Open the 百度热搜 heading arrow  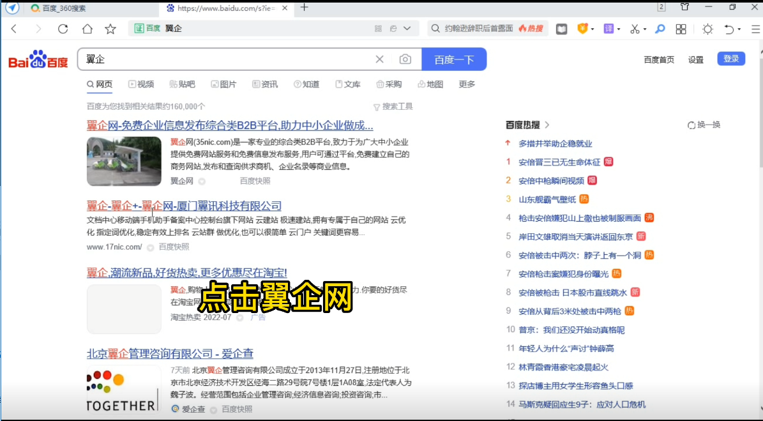547,125
